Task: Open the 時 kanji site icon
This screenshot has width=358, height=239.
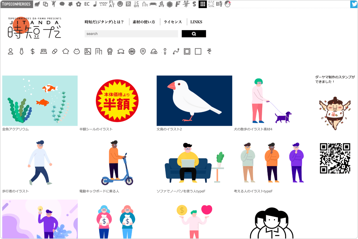Action: [219, 4]
